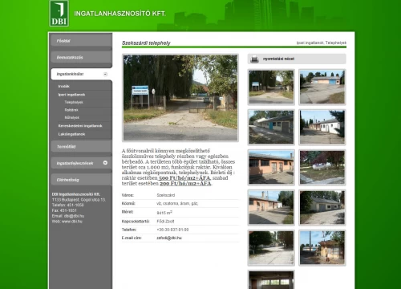This screenshot has height=289, width=401.
Task: Click the DBI logo in the header
Action: tap(59, 14)
